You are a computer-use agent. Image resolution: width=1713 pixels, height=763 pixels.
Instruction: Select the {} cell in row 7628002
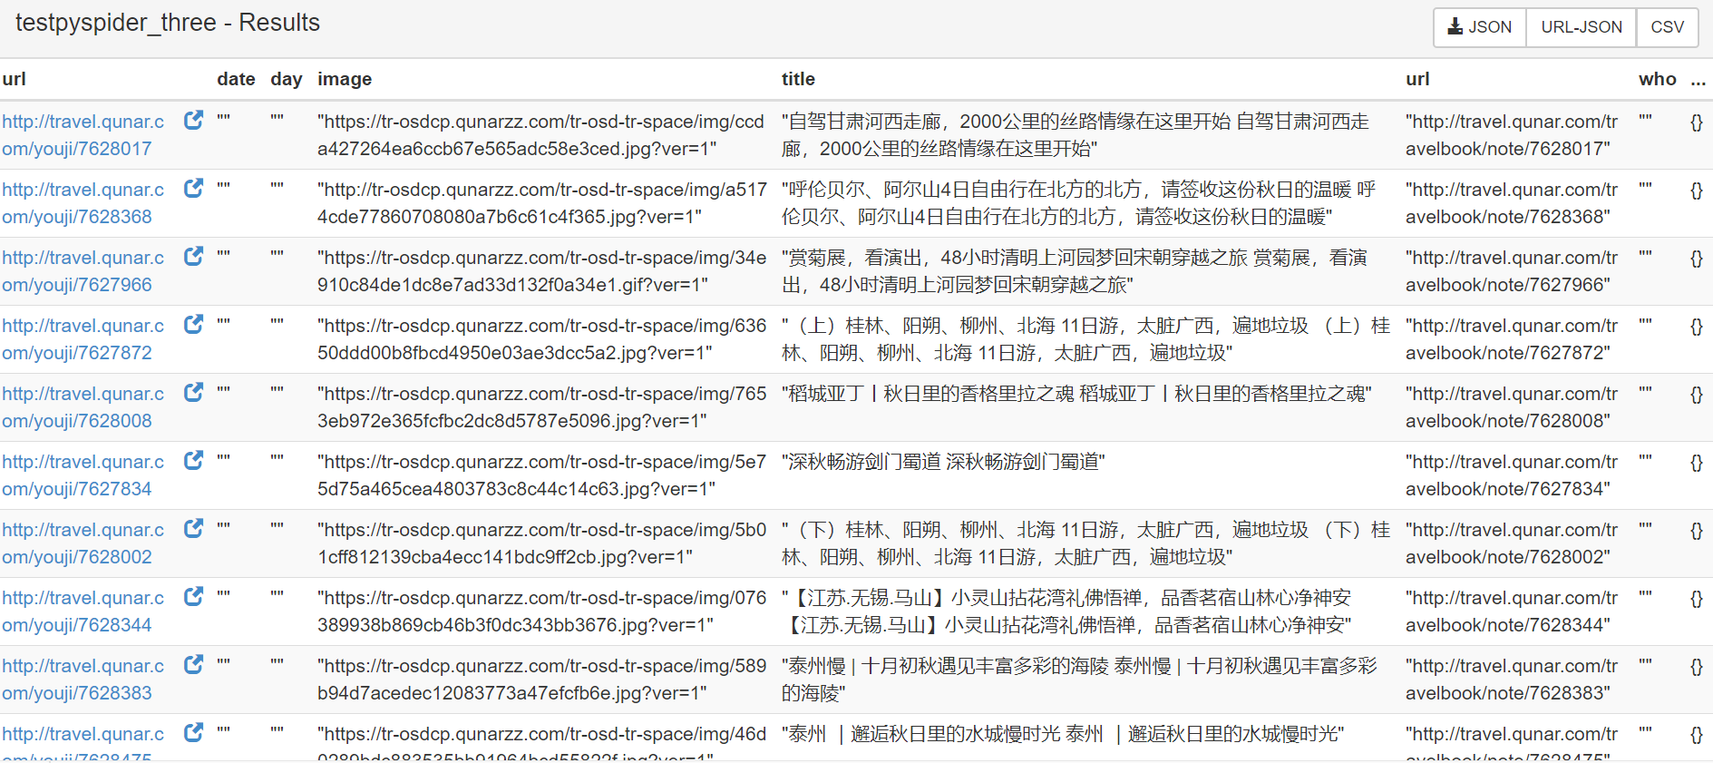pyautogui.click(x=1696, y=531)
